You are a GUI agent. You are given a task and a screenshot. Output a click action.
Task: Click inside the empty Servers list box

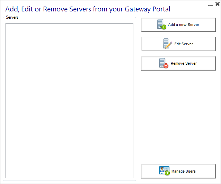point(69,100)
